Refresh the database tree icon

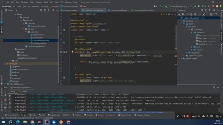187,15
